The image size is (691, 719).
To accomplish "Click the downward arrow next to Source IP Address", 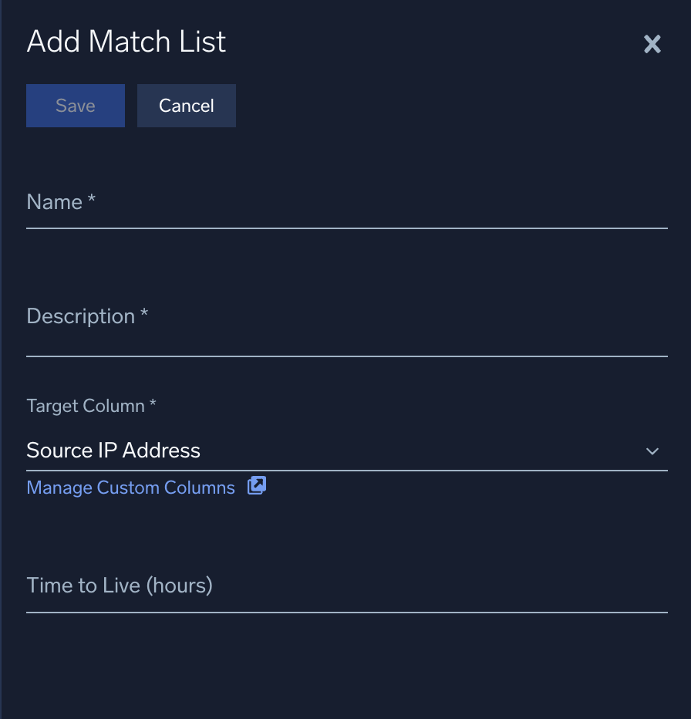I will coord(652,451).
